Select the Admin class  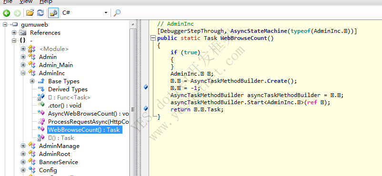48,57
